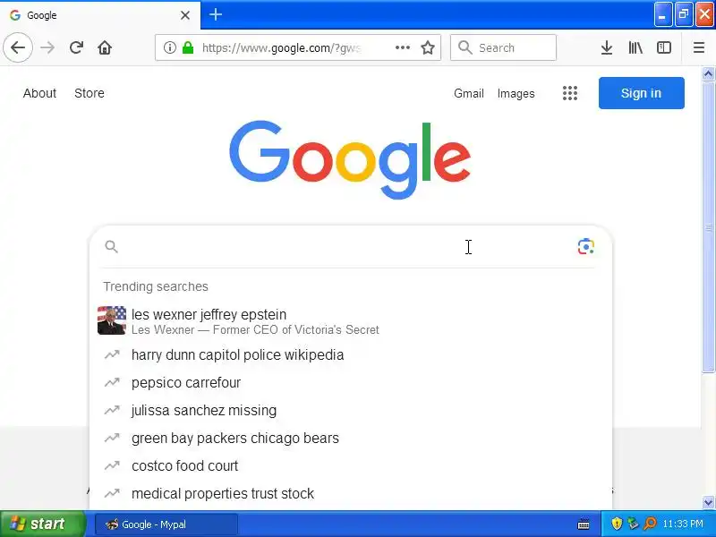Select harry dunn capitol police wikipedia
The height and width of the screenshot is (537, 716).
tap(350, 354)
